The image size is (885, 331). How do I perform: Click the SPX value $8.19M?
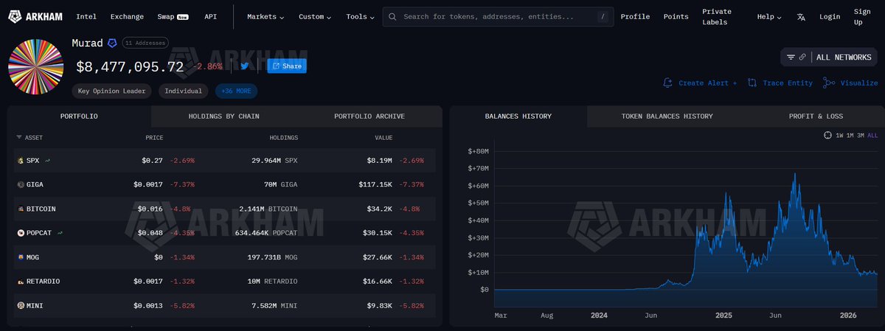click(381, 160)
